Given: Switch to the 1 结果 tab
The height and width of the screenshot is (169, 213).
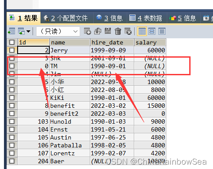Looking at the screenshot, I should (x=23, y=18).
